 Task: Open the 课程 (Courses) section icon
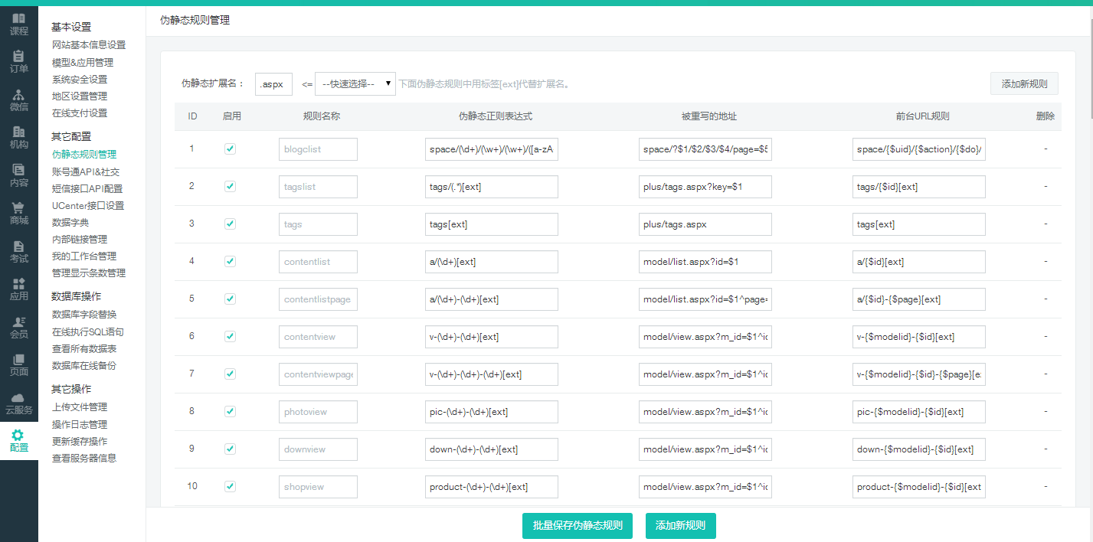click(18, 23)
